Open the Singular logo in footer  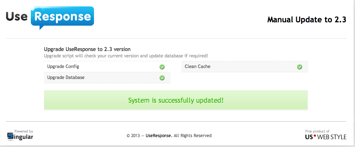click(20, 136)
